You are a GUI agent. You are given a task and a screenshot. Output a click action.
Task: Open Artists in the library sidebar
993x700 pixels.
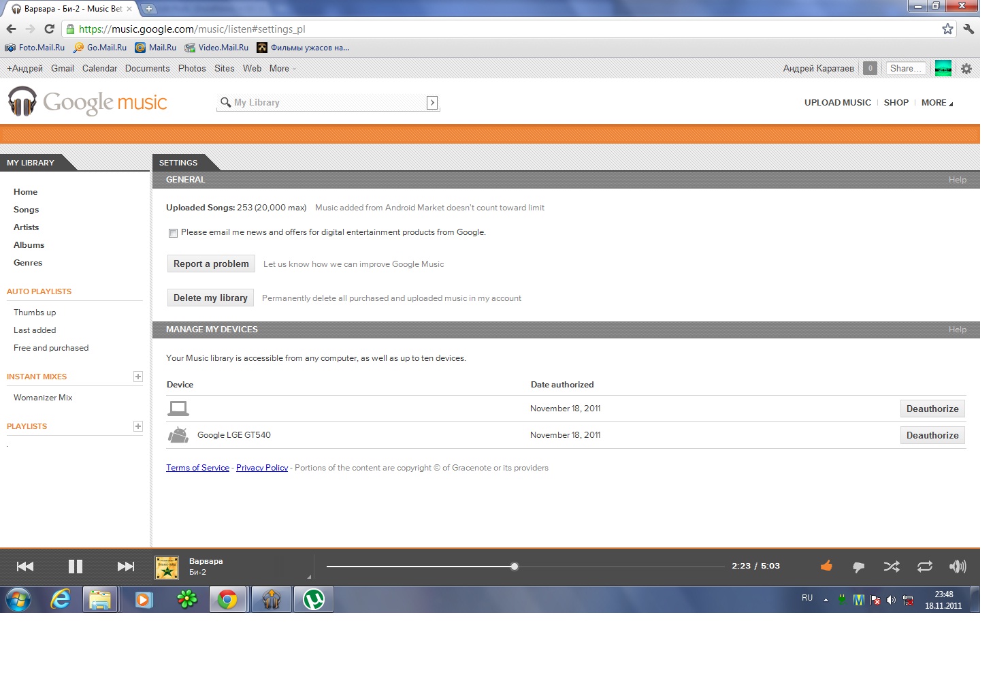point(26,227)
